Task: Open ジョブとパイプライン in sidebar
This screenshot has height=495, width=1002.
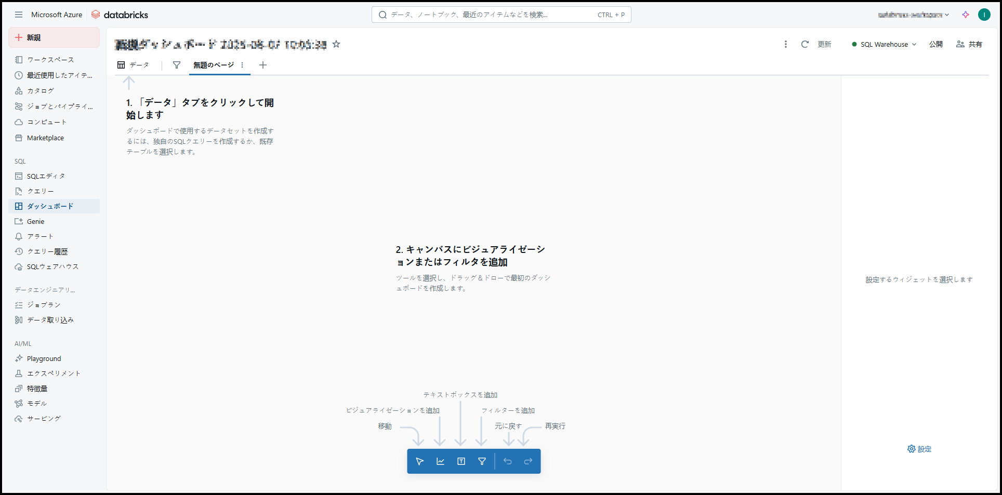Action: coord(54,106)
